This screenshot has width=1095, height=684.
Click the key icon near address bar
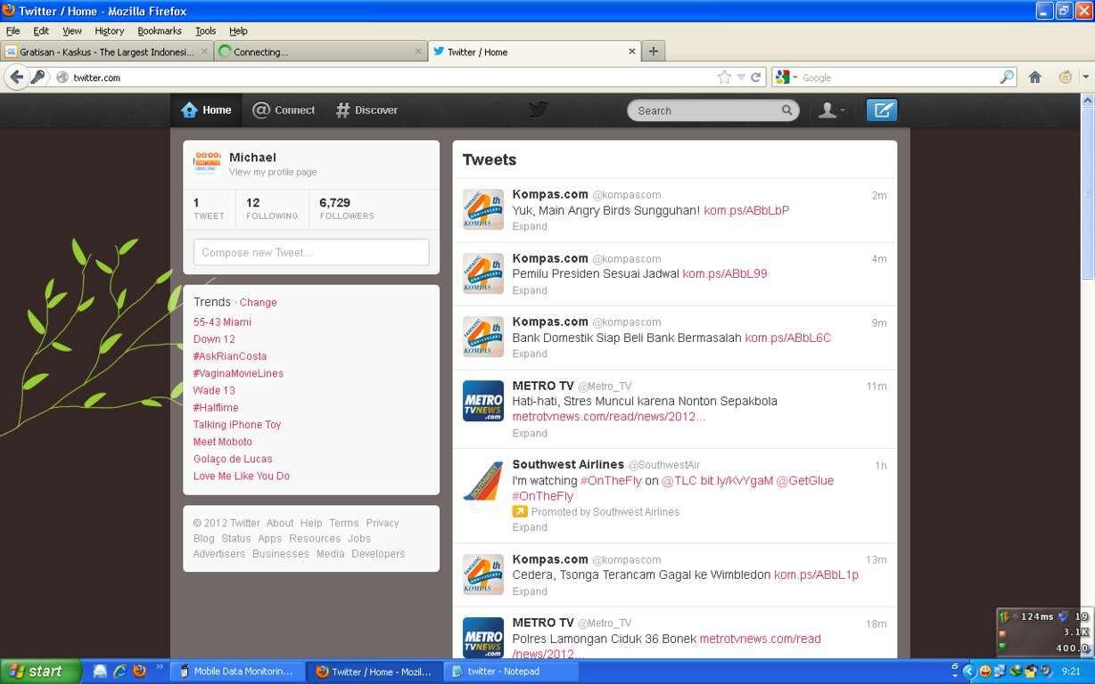(38, 77)
